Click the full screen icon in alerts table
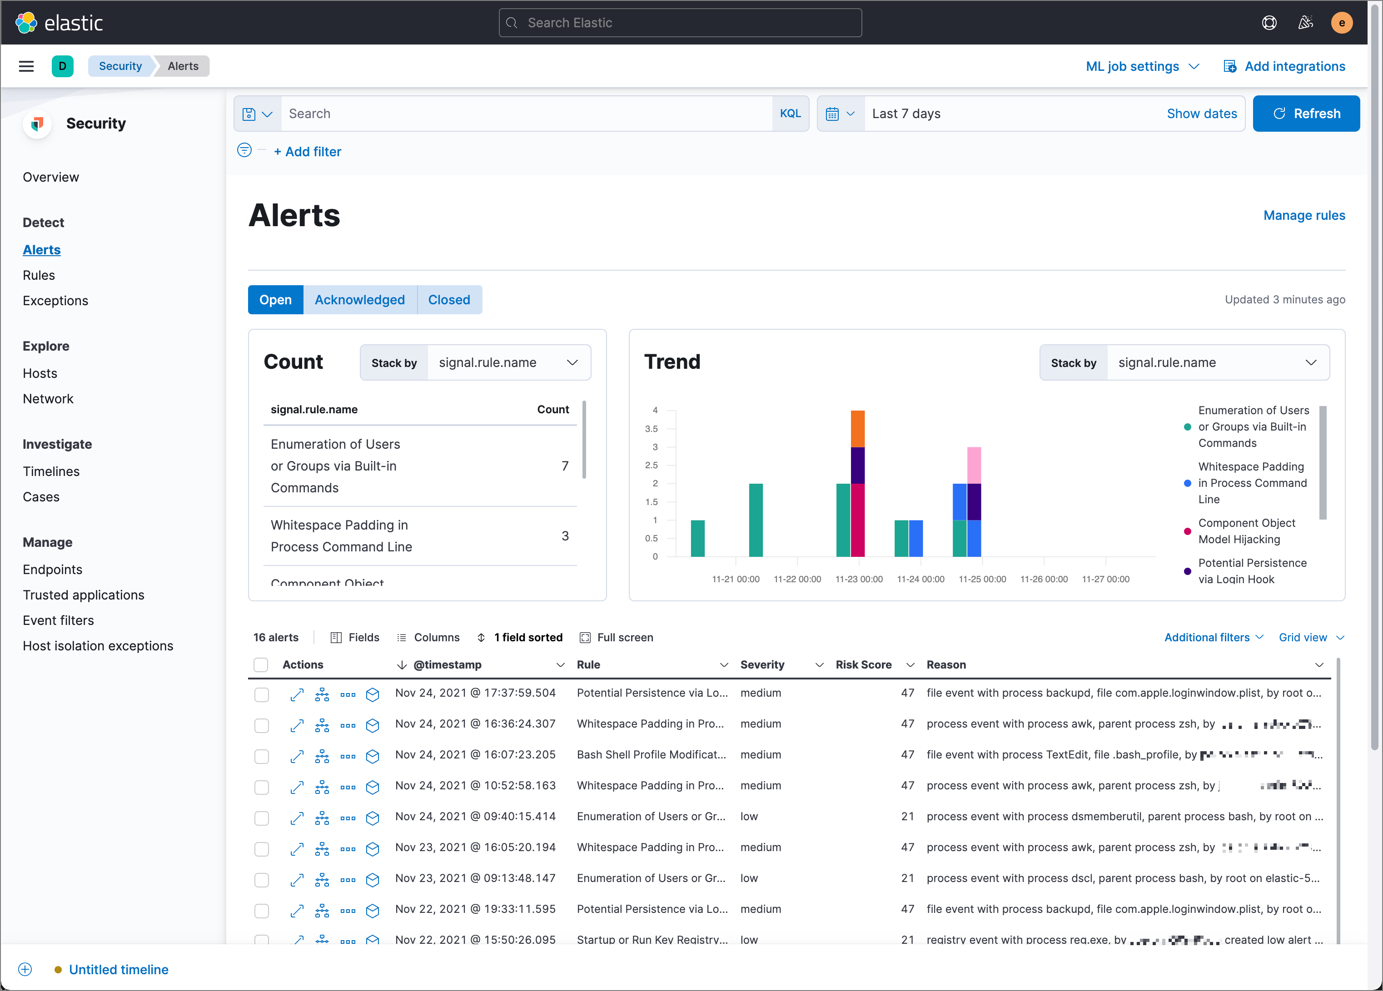 pos(585,637)
